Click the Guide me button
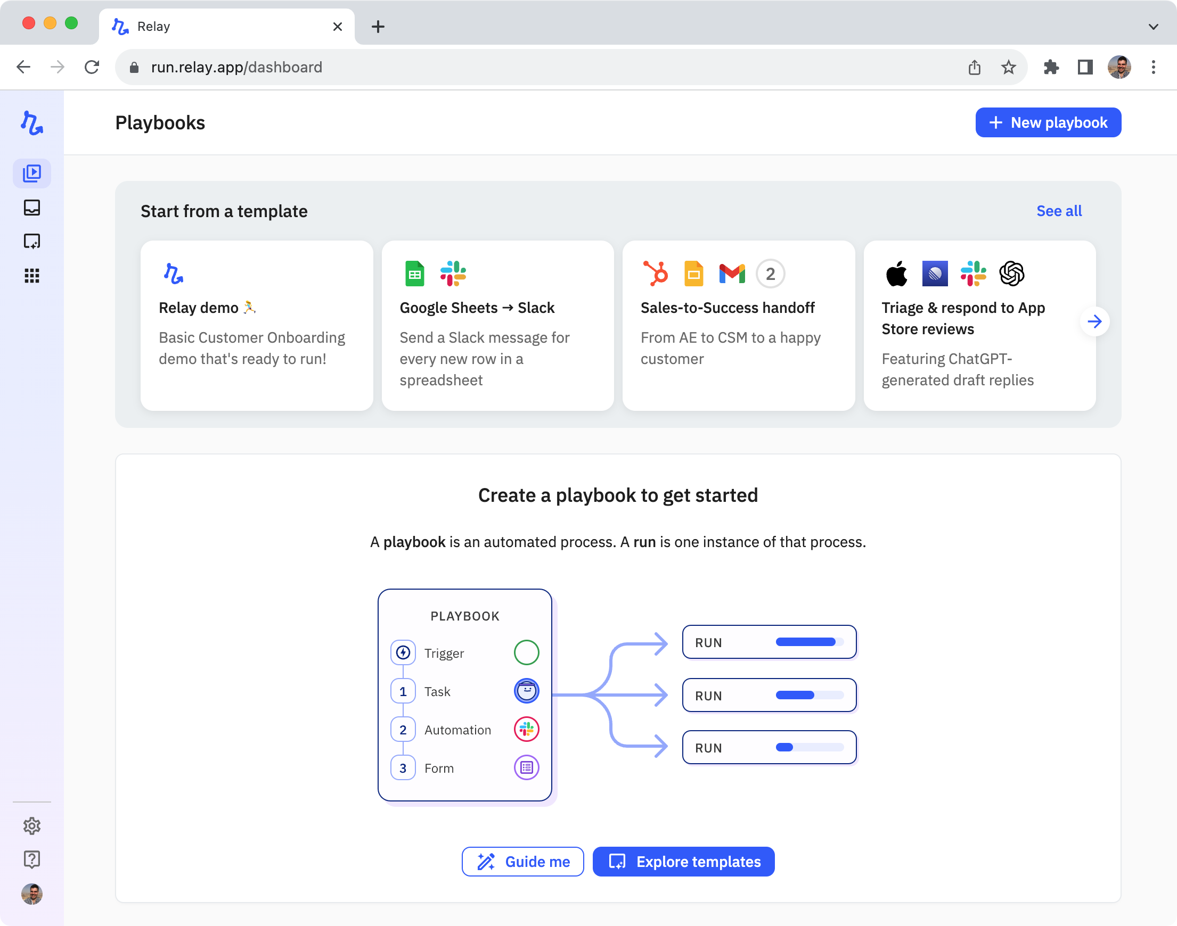 [522, 862]
